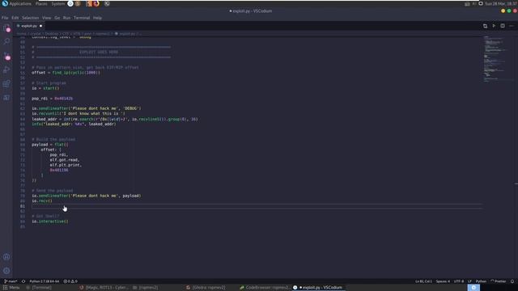Close the exploit.py tab via unsaved dot
Screen dimensions: 518x291
point(41,26)
